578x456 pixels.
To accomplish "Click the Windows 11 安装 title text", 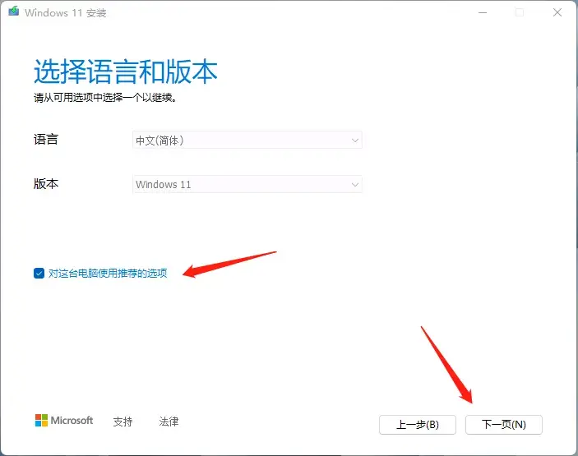I will click(66, 13).
